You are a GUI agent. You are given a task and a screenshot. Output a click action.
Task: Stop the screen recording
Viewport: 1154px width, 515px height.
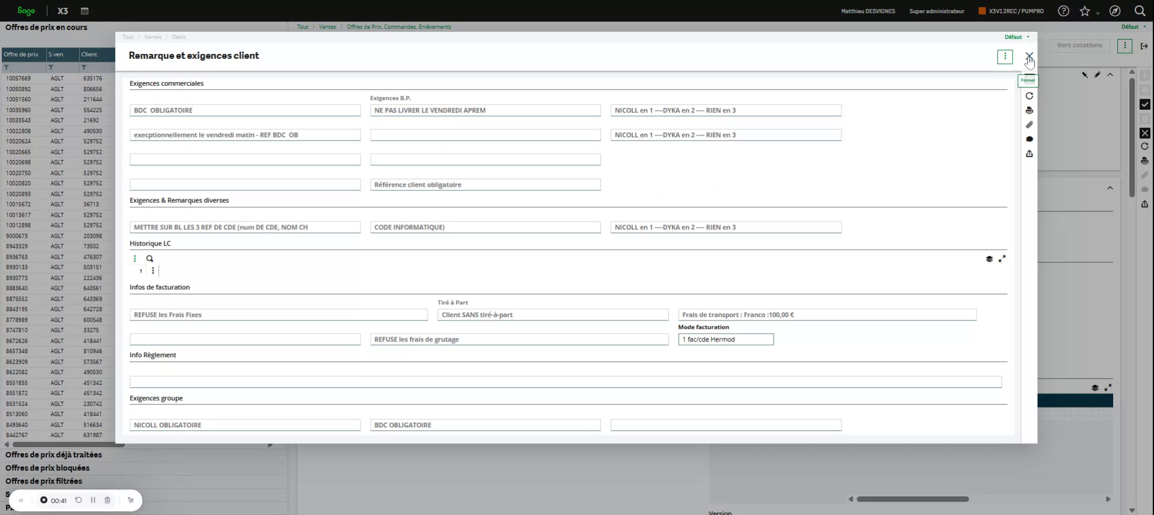[x=44, y=500]
